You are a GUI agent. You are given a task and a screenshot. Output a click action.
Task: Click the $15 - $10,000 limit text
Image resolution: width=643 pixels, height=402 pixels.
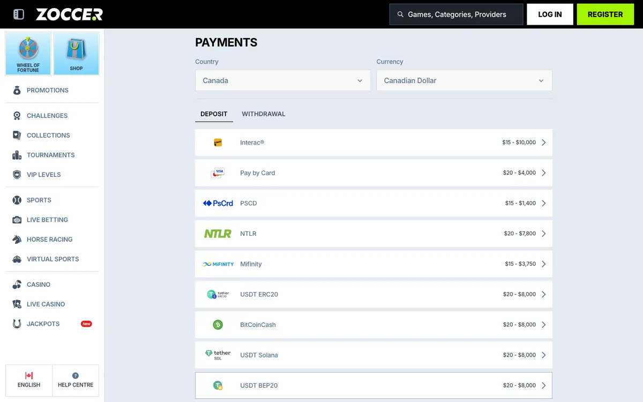point(519,143)
